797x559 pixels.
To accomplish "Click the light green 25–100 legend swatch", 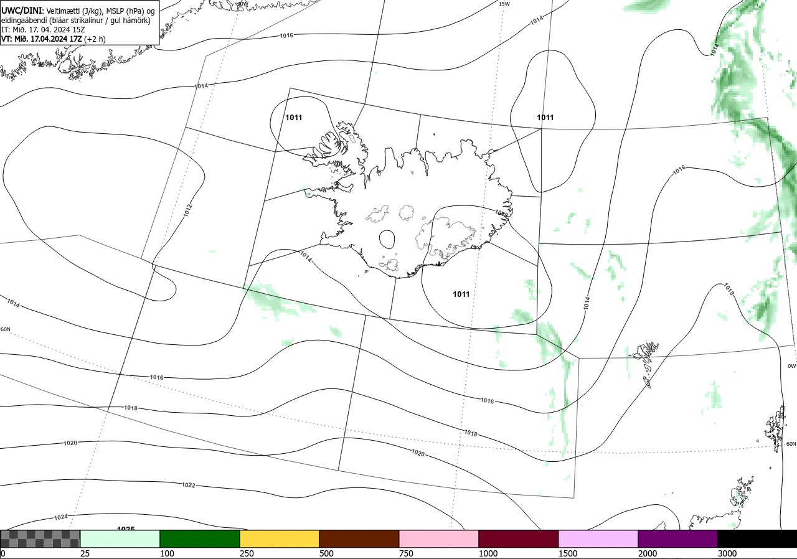I will pos(120,539).
